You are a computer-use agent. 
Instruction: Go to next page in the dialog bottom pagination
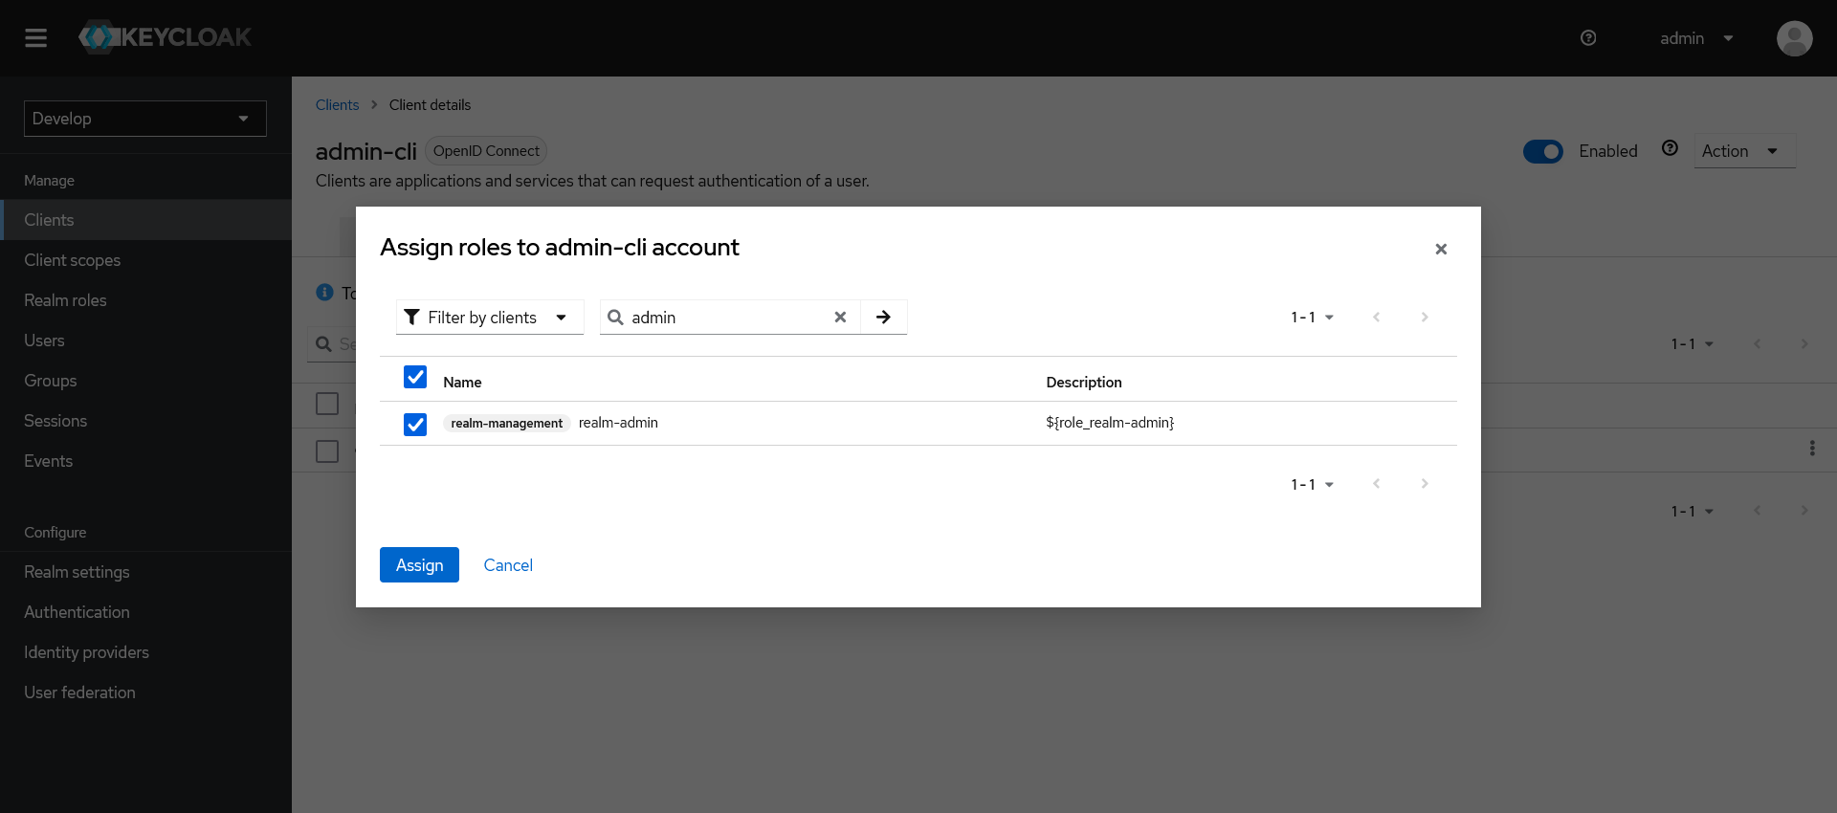(x=1425, y=484)
